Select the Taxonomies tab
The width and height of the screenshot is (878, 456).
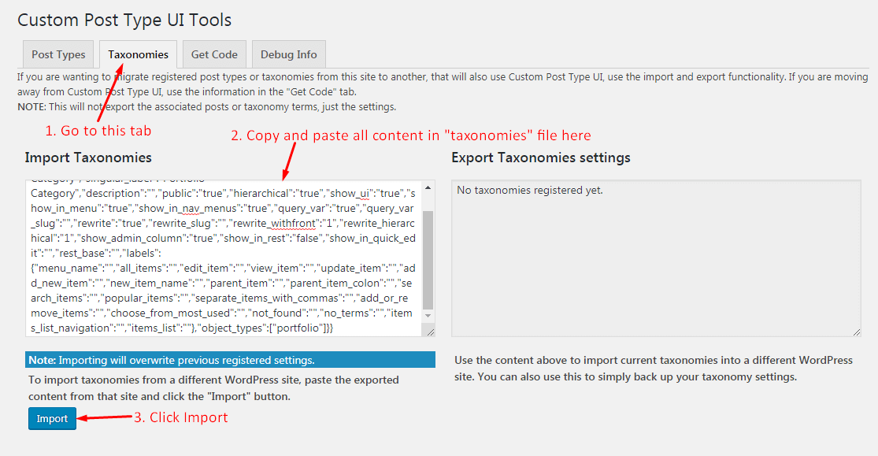point(138,54)
